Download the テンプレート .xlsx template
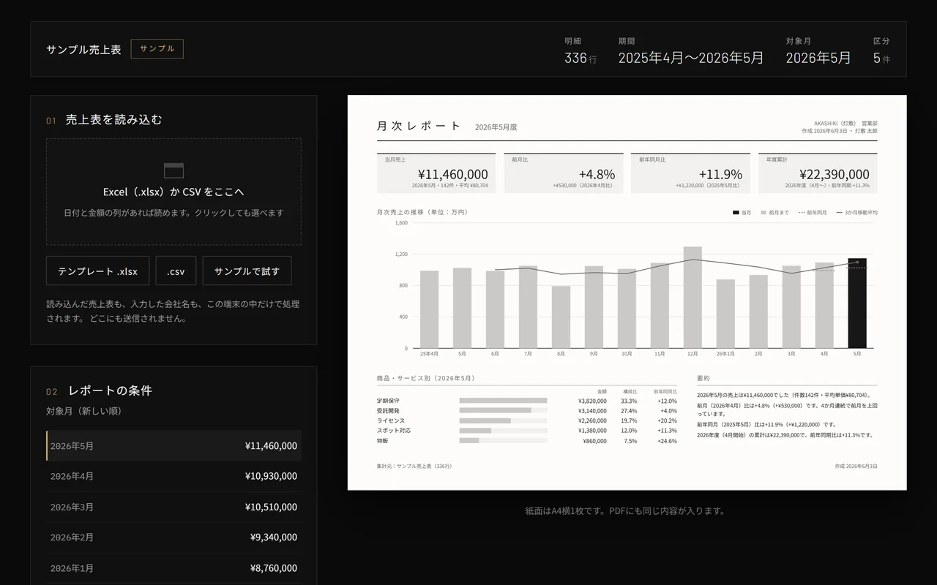 click(x=97, y=271)
